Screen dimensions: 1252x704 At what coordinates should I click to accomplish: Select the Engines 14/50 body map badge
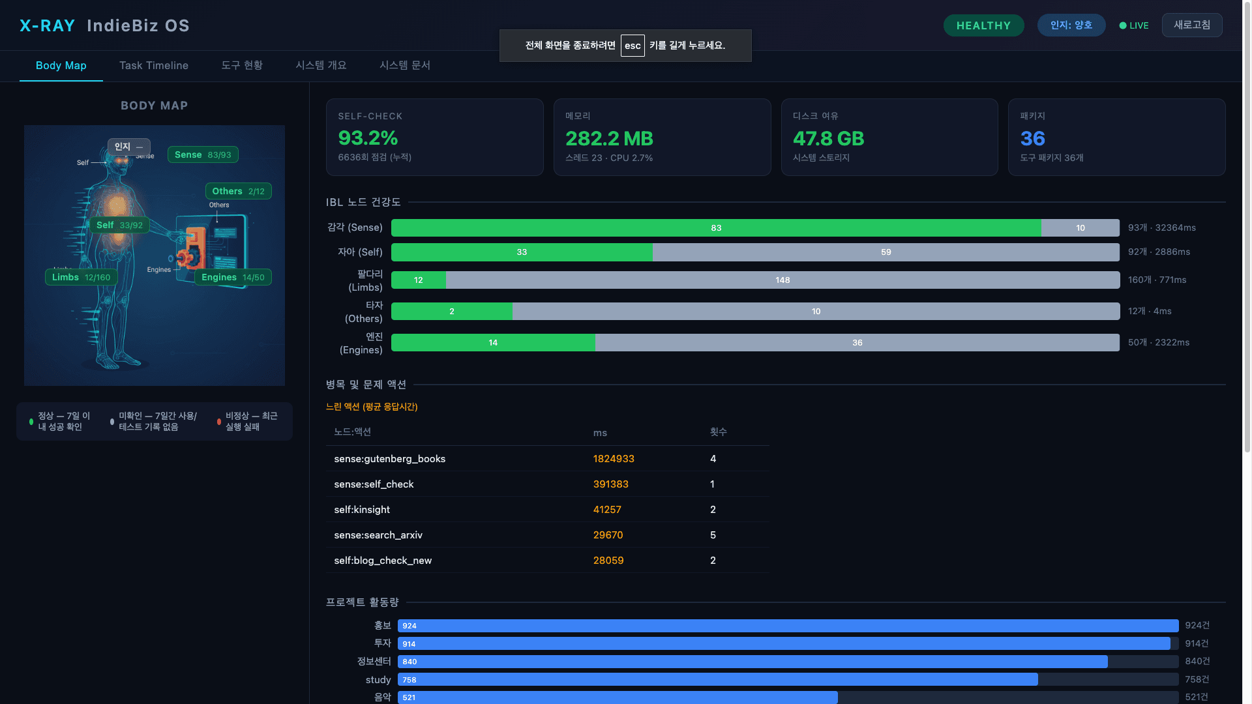tap(232, 277)
